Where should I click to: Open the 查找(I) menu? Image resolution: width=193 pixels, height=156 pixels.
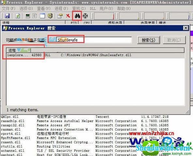79,8
